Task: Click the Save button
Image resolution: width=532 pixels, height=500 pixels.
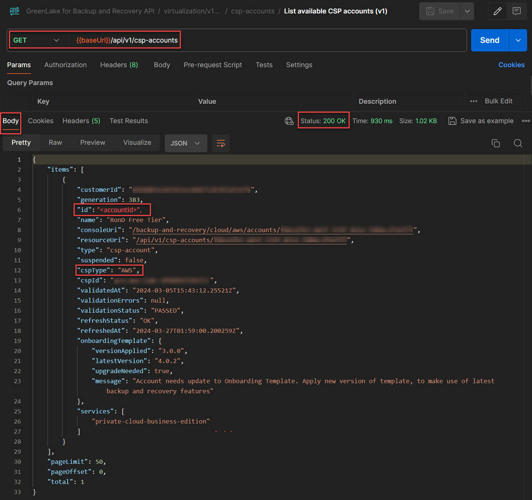Action: pos(440,11)
